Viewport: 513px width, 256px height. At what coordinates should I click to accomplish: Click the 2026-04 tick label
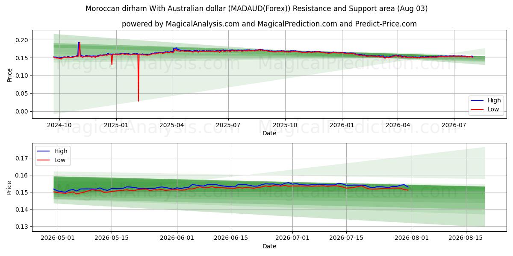click(398, 125)
